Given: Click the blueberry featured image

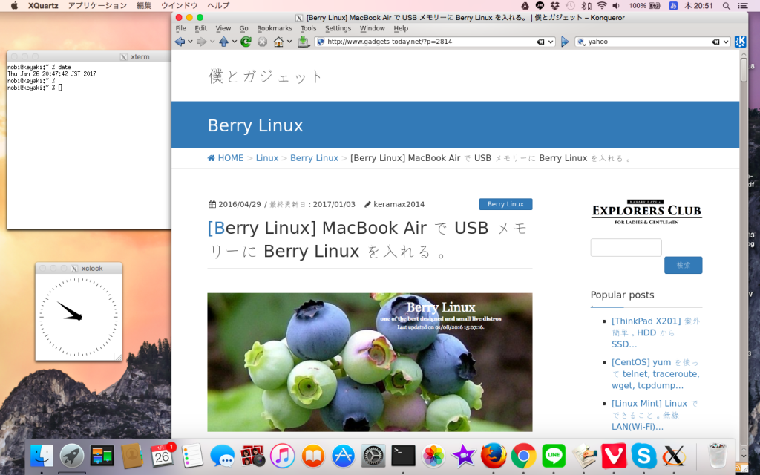Looking at the screenshot, I should pyautogui.click(x=370, y=362).
